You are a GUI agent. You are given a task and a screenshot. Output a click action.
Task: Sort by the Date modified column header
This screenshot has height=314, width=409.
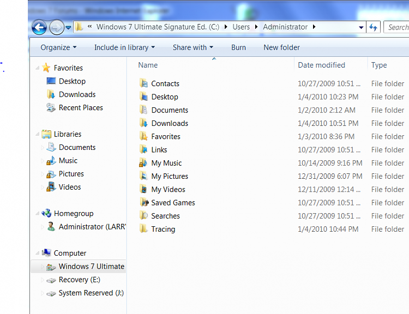click(321, 65)
